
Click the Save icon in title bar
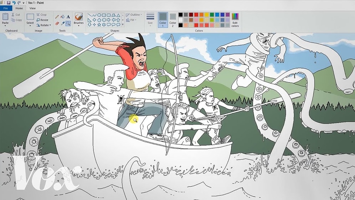pyautogui.click(x=9, y=2)
